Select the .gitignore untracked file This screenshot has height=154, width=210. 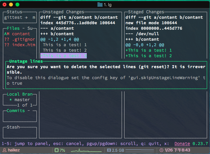click(23, 39)
